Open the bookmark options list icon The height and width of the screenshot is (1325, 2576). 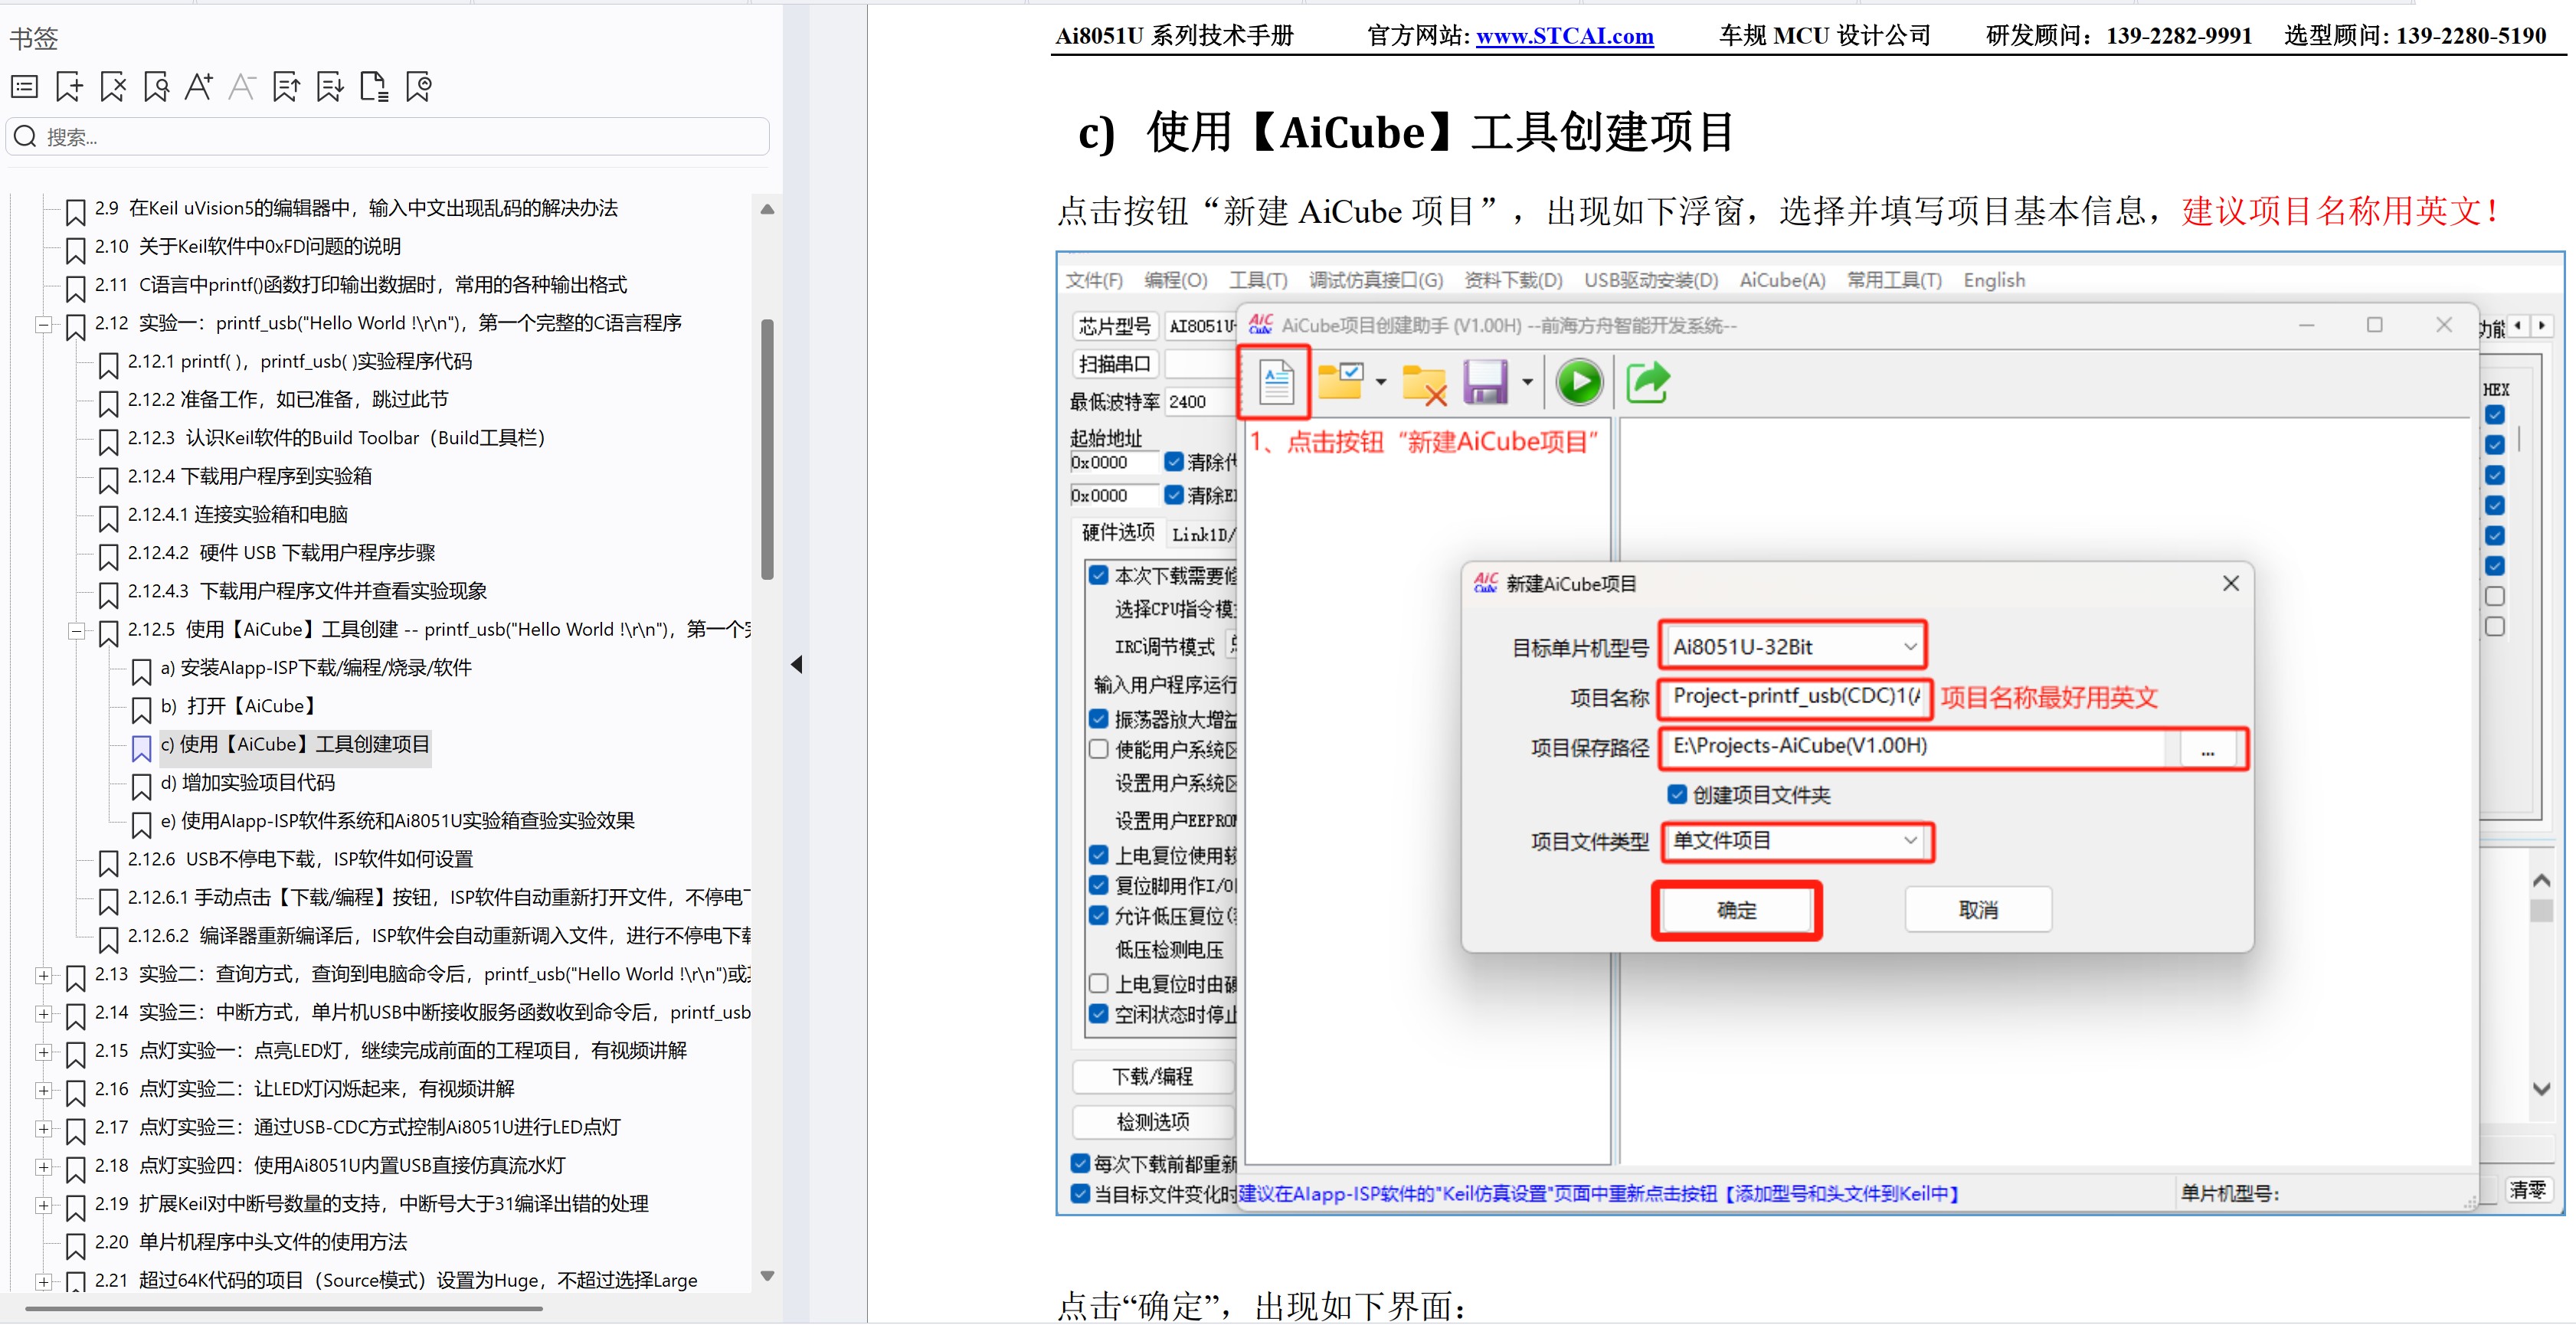(x=24, y=87)
